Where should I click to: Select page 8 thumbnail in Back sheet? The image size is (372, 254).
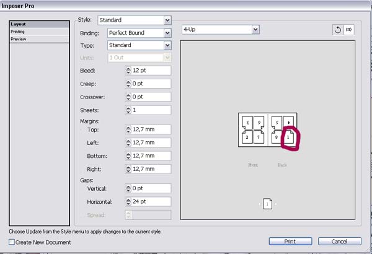click(x=277, y=137)
